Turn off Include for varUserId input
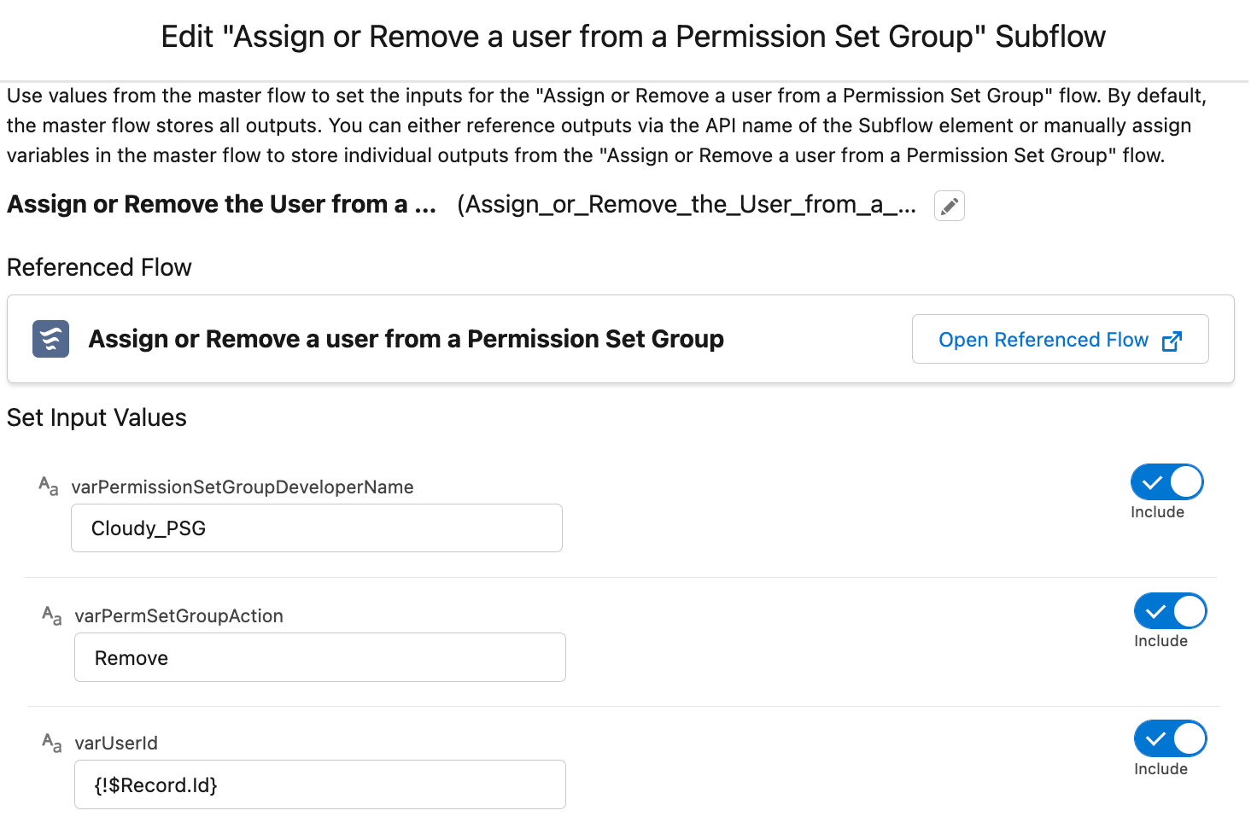Image resolution: width=1257 pixels, height=828 pixels. click(x=1171, y=738)
